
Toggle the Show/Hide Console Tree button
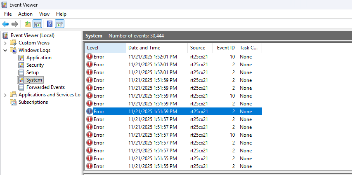37,24
